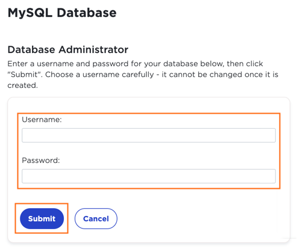The width and height of the screenshot is (297, 252).
Task: Click the quoted word "Submit" in the instructions
Action: pyautogui.click(x=24, y=75)
